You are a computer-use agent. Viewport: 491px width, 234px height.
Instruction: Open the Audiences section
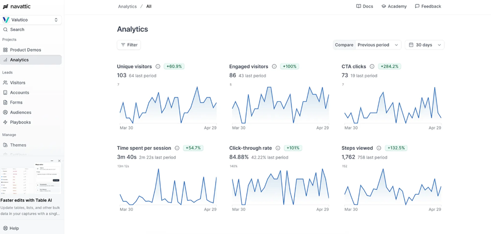(21, 112)
